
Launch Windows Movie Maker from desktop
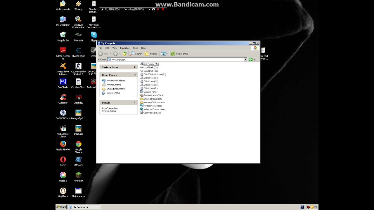78,22
